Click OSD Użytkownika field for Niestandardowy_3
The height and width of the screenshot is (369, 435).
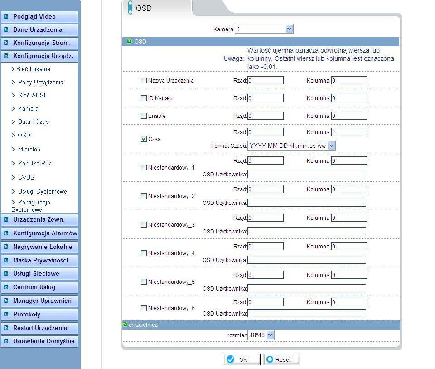tap(307, 231)
